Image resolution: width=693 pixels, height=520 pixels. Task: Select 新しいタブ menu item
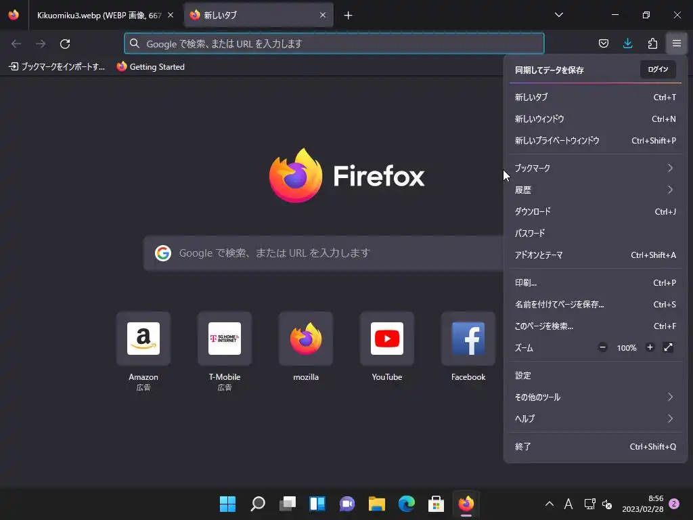click(x=596, y=97)
